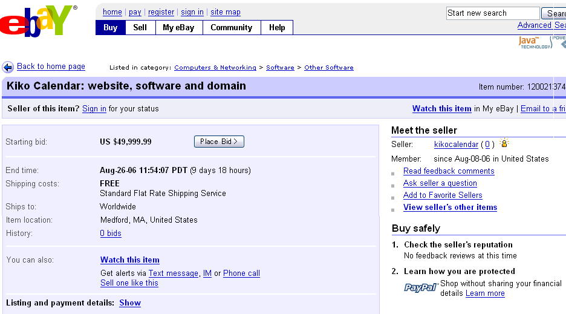Open the Help tab
This screenshot has width=566, height=314.
[x=277, y=27]
